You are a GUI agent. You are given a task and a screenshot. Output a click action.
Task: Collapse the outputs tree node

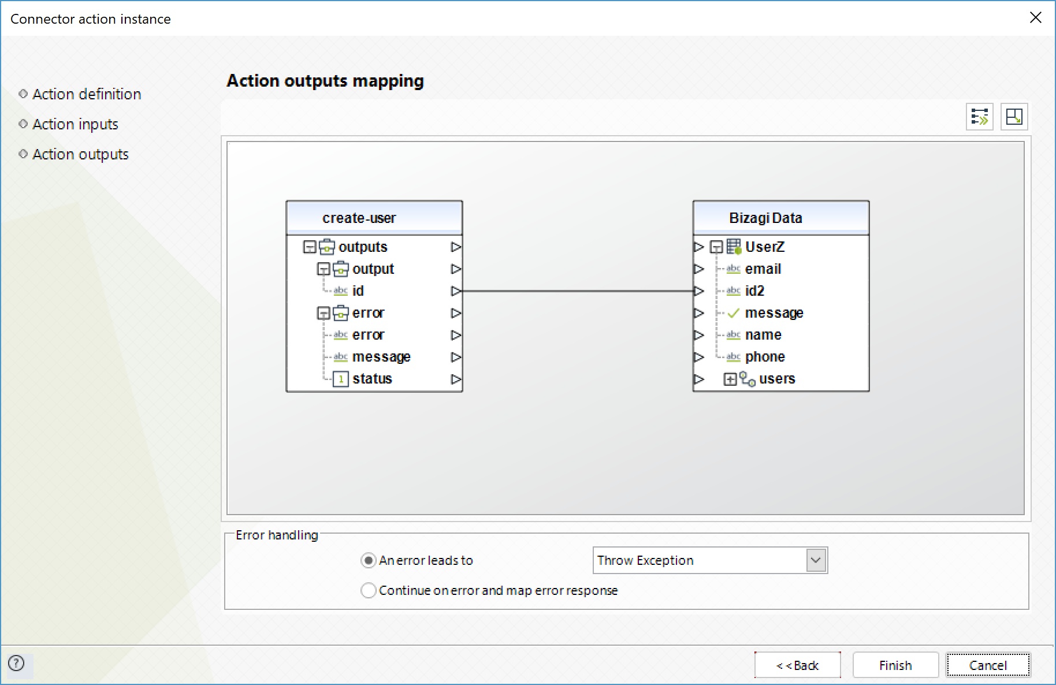pos(310,247)
